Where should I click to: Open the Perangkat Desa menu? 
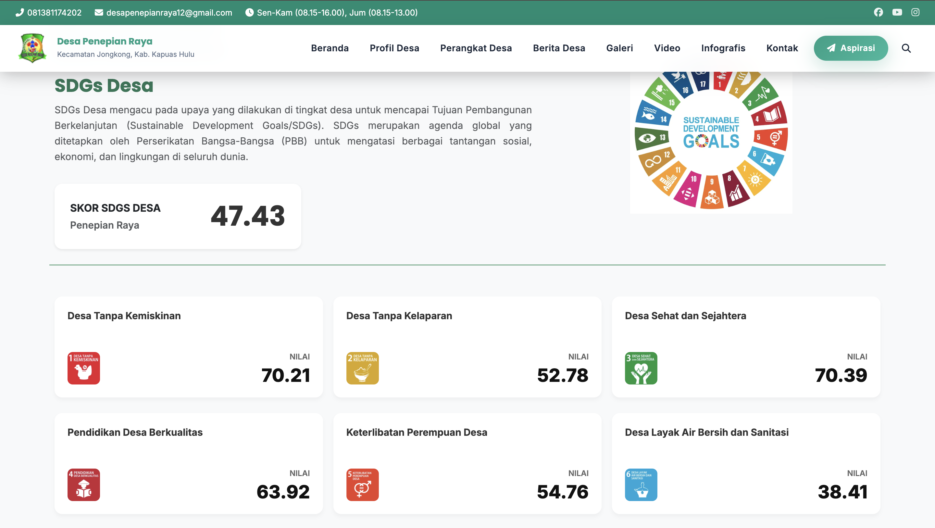pyautogui.click(x=476, y=48)
